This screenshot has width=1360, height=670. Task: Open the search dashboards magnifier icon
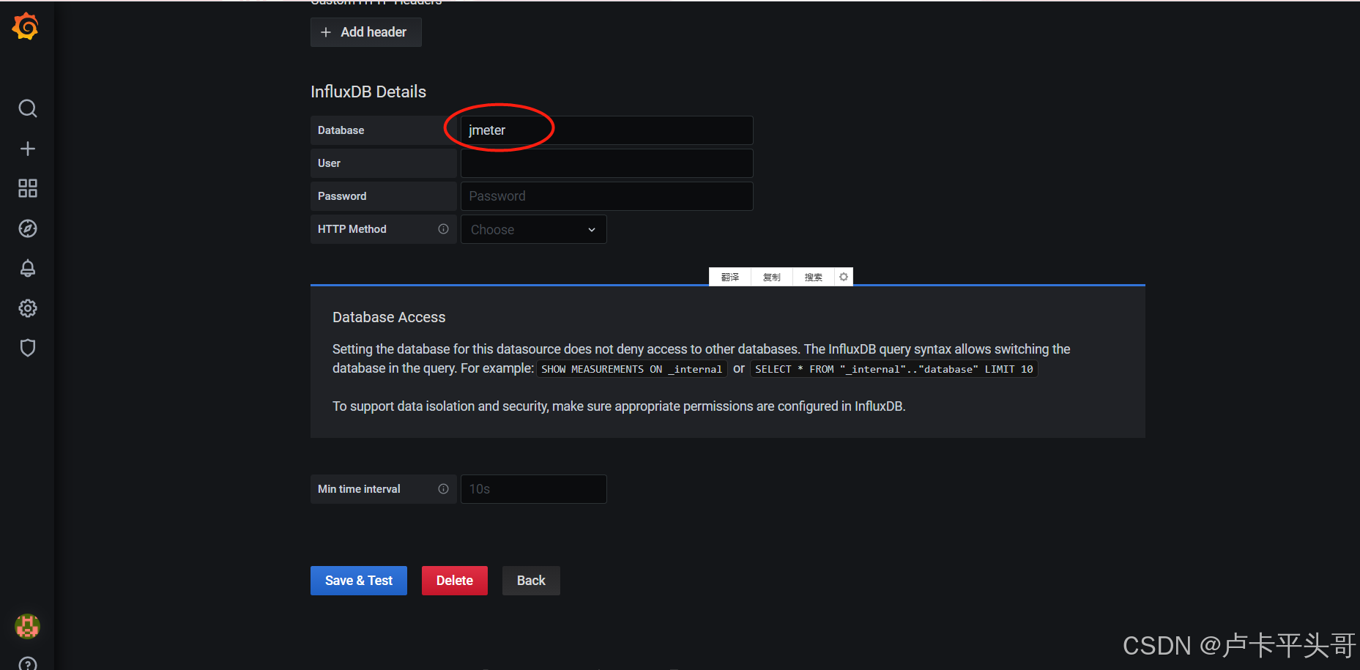28,108
